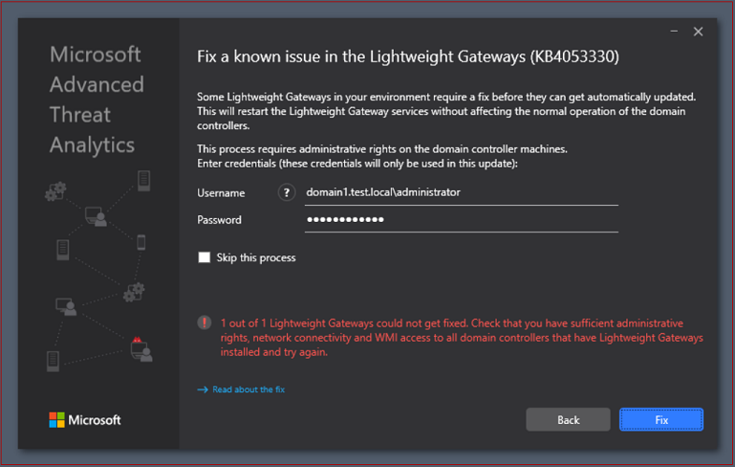Click the arrow icon beside Read about the fix
The image size is (735, 467).
click(x=203, y=389)
